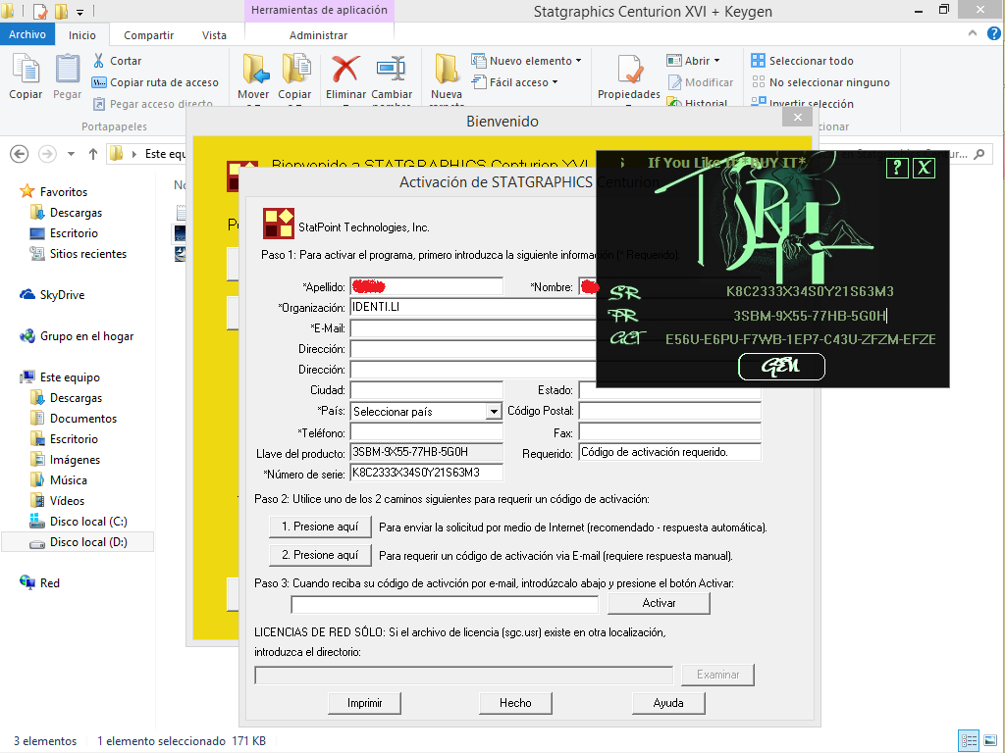1005x753 pixels.
Task: Select Disco local (C:)
Action: coord(79,522)
